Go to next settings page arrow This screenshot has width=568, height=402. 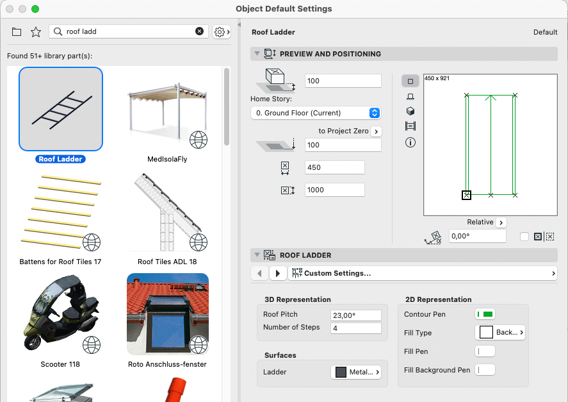278,273
